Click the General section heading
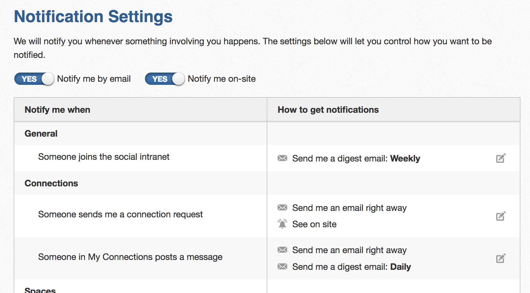The width and height of the screenshot is (530, 293). 41,134
